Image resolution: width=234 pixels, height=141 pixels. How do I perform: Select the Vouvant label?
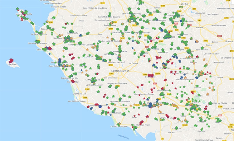(x=198, y=88)
